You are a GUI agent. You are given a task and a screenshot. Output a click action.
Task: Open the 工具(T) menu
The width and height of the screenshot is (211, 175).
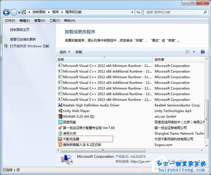54,20
